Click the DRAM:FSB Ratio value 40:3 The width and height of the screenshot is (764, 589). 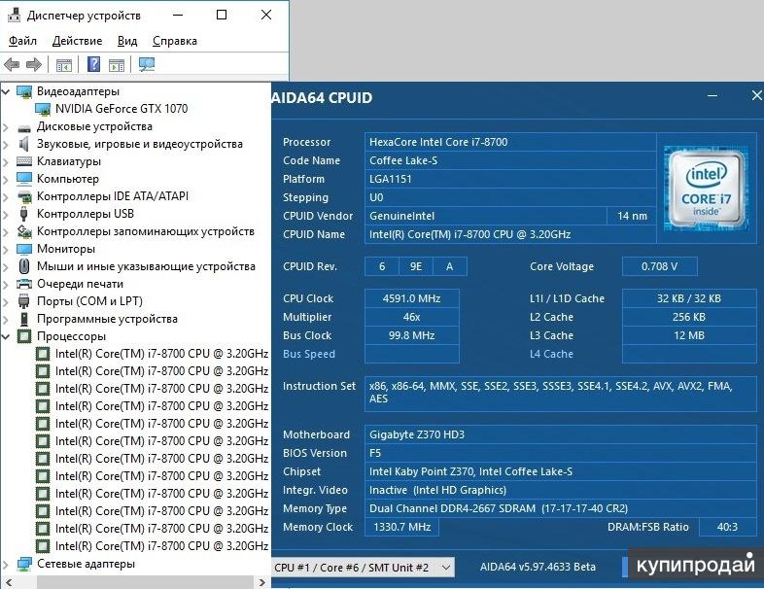click(x=727, y=527)
